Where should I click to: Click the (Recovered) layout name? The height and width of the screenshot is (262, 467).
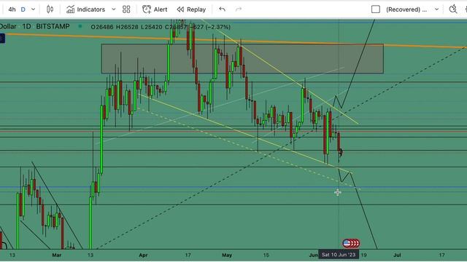pos(406,9)
